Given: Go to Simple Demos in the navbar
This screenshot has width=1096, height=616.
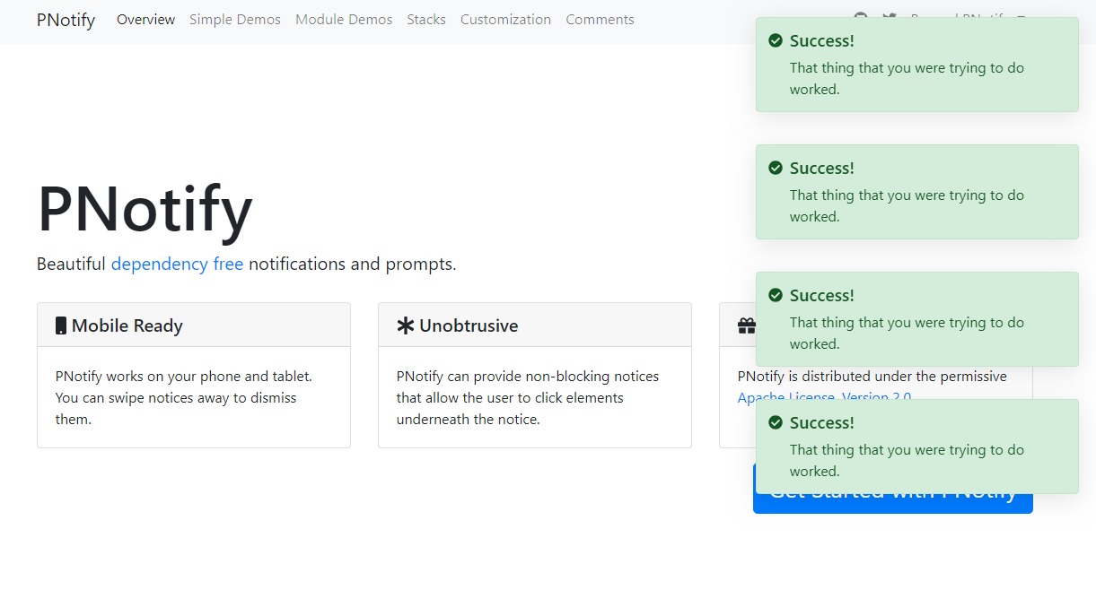Looking at the screenshot, I should click(234, 20).
